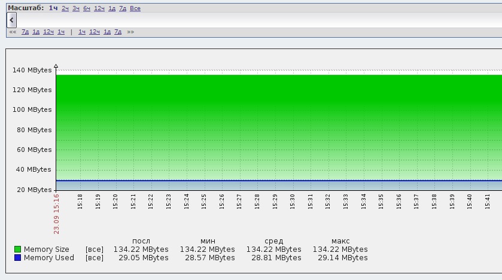Click the 23.09 15:16 start time label
502x280 pixels.
click(56, 214)
